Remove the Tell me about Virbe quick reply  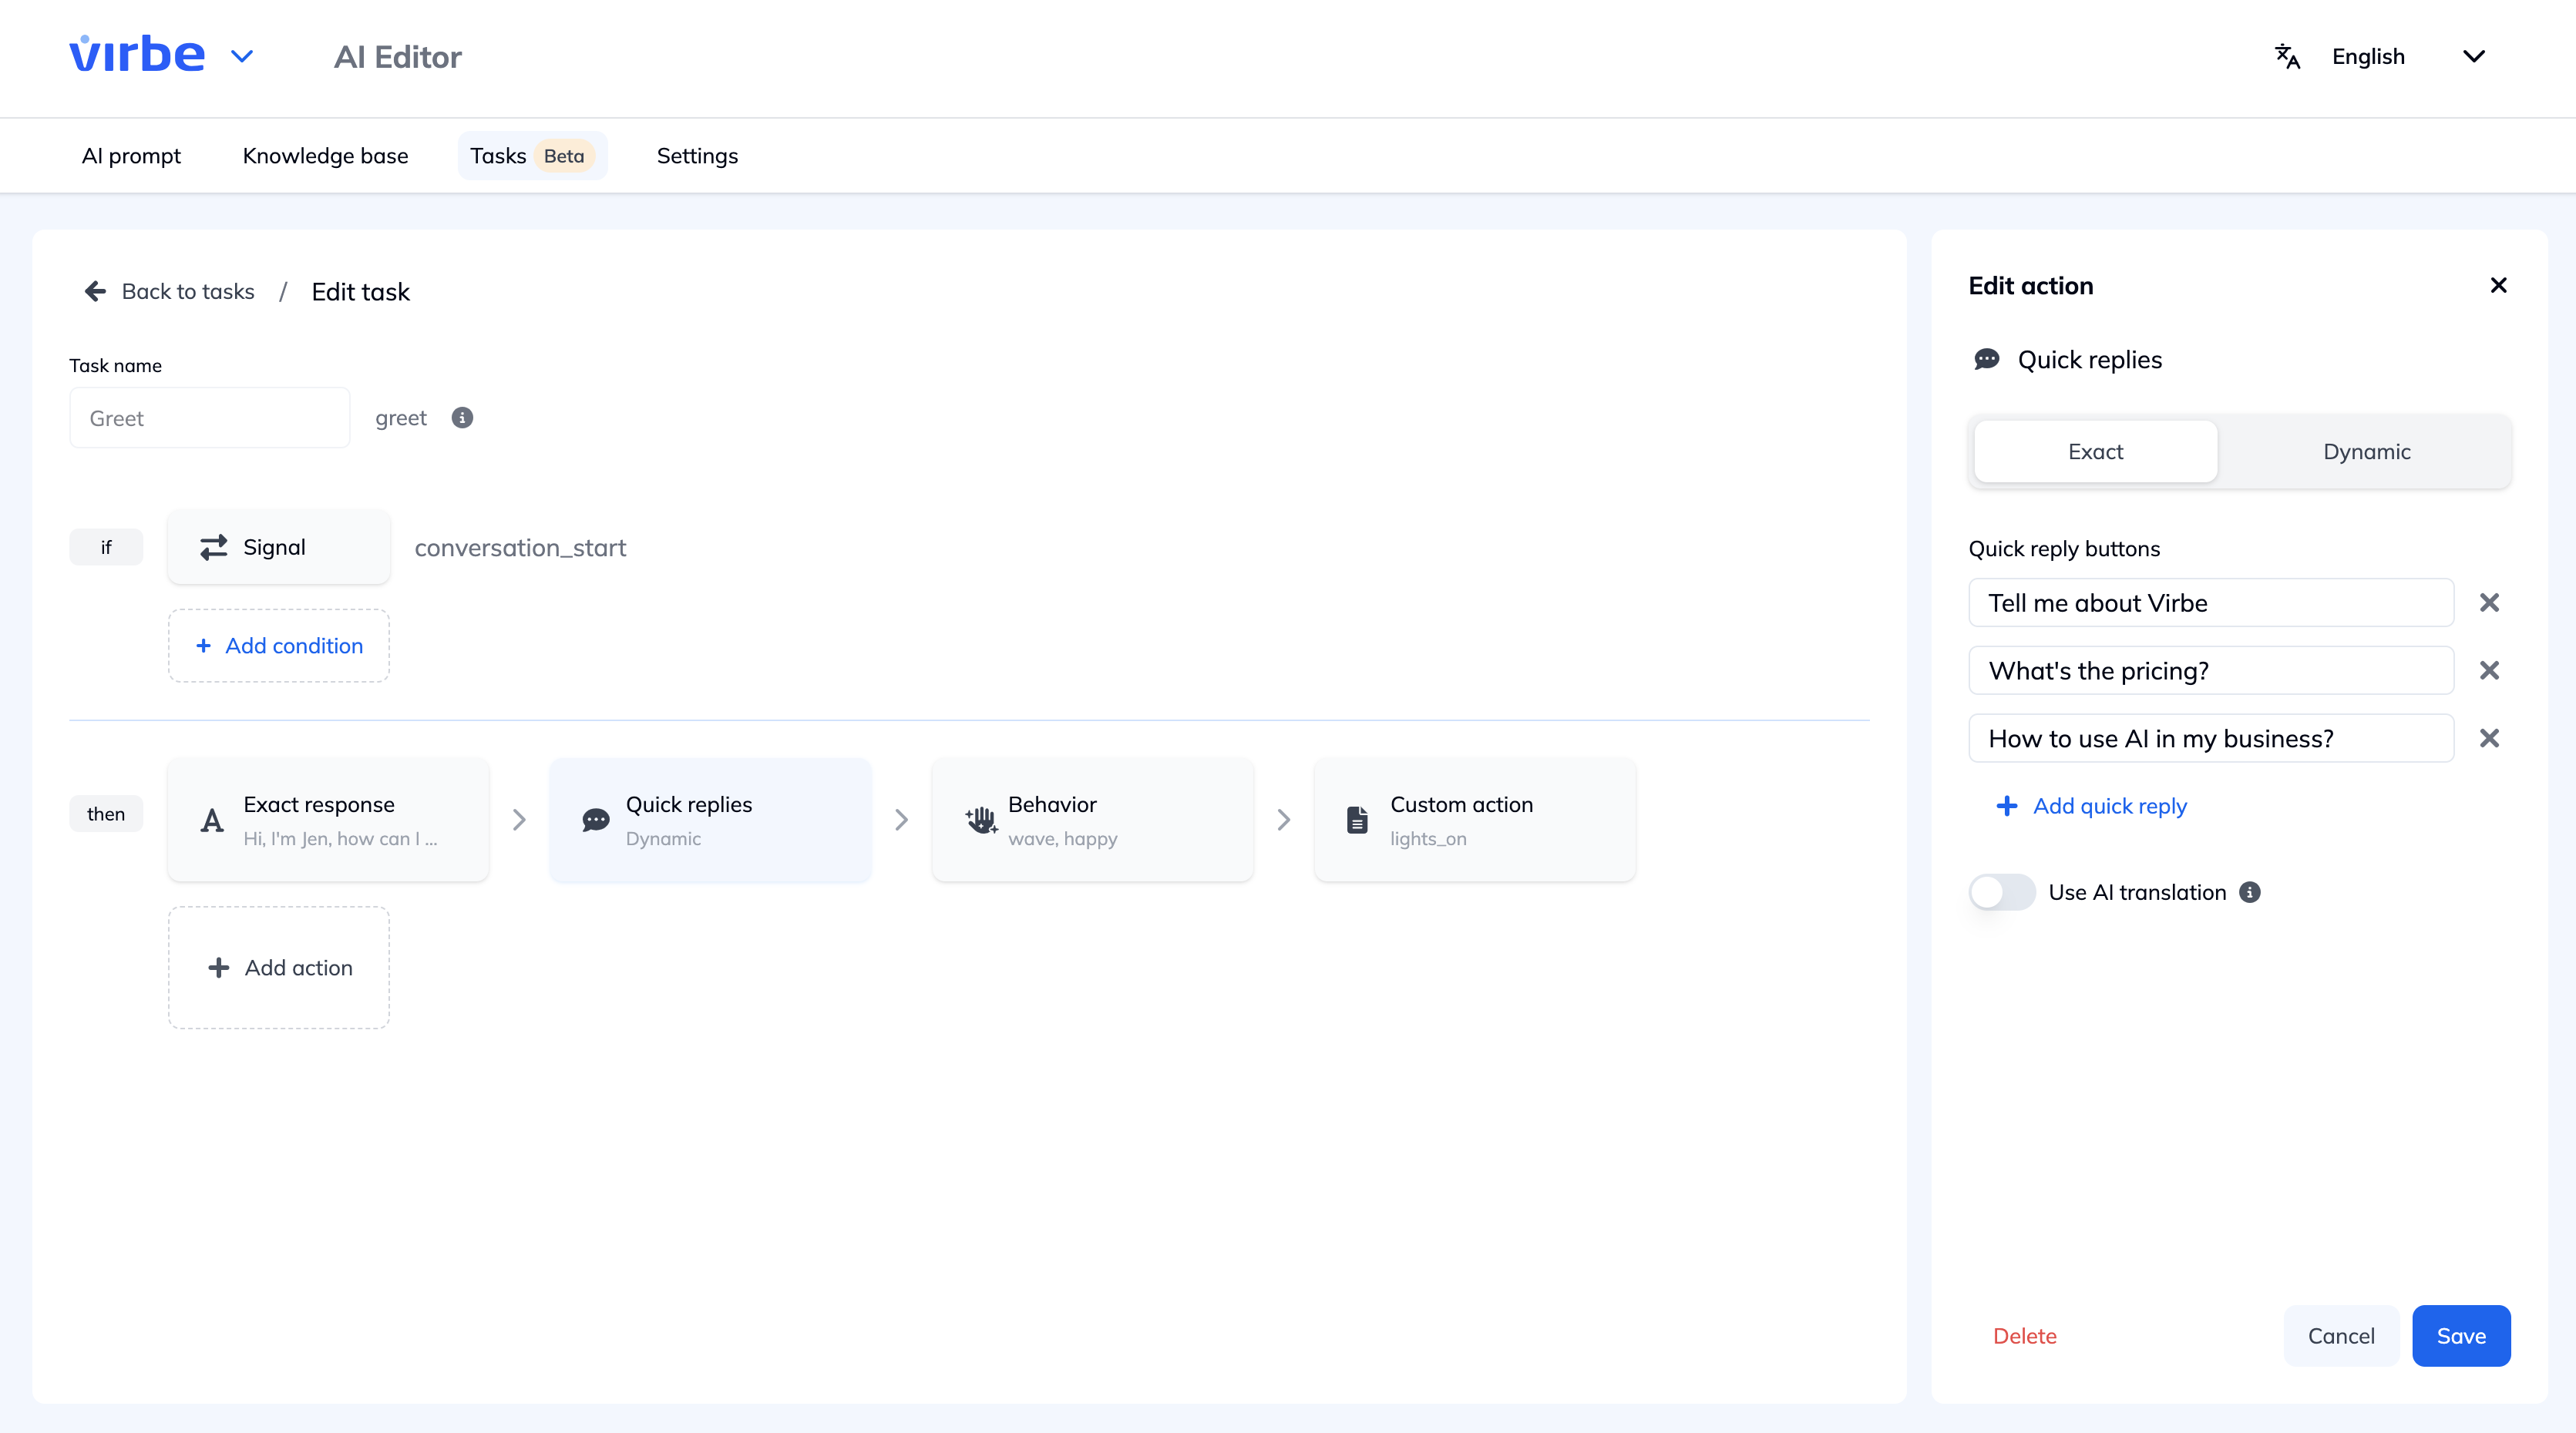2490,602
